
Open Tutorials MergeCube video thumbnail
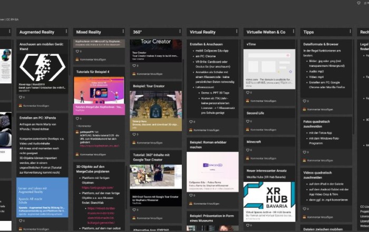[x=99, y=89]
